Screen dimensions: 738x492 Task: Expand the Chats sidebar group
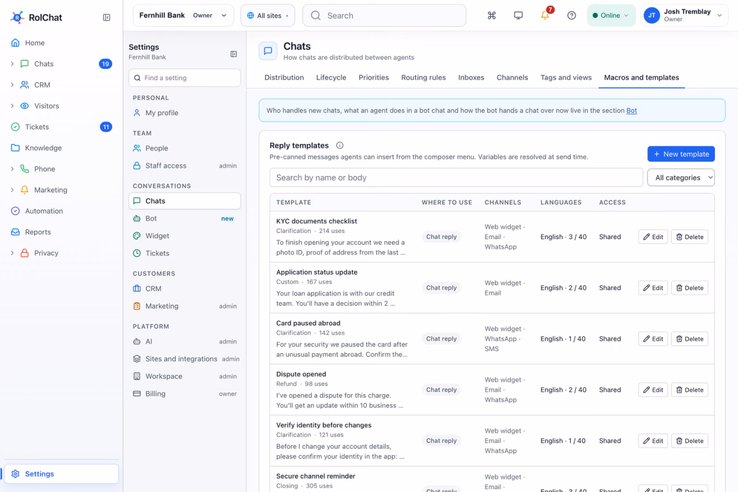(x=12, y=64)
